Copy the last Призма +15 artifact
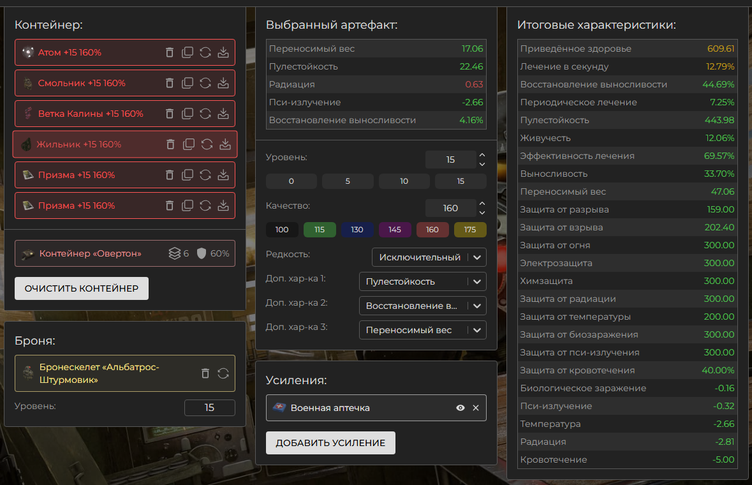Image resolution: width=752 pixels, height=485 pixels. [x=188, y=205]
